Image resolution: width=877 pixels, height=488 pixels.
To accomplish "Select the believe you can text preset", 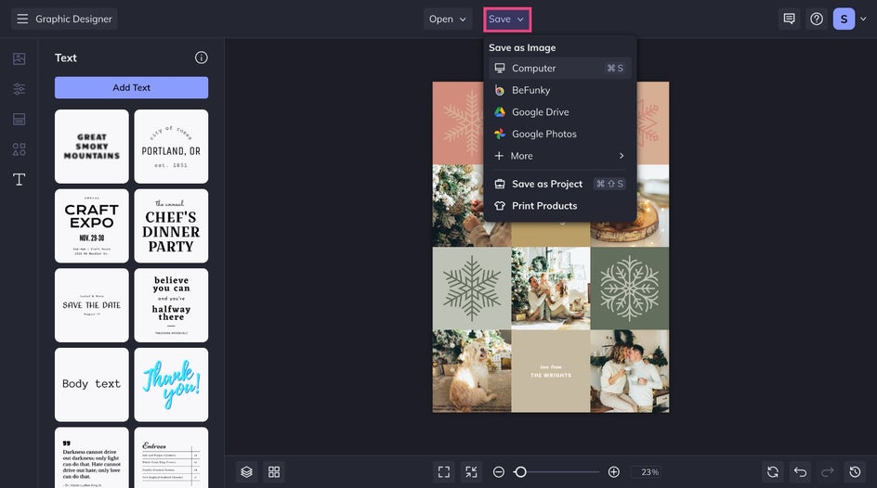I will click(171, 305).
